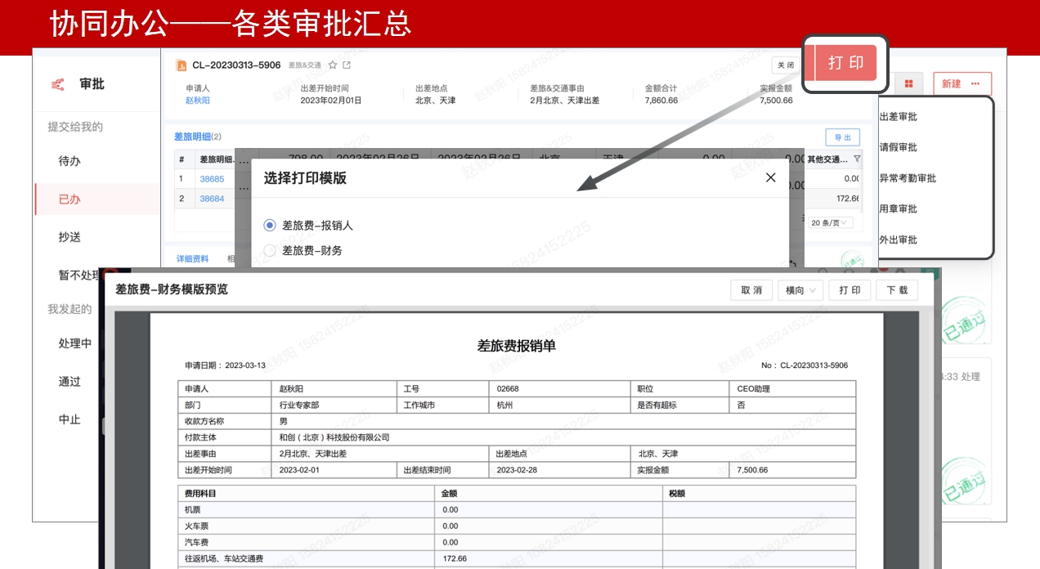Select 差旅费-财务 print template

click(x=270, y=250)
